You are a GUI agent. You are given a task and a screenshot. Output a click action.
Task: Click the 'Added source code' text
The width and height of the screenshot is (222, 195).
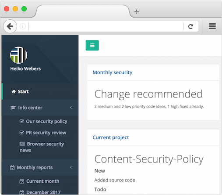(115, 180)
